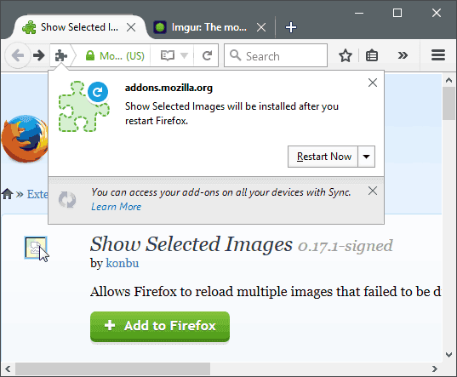457x377 pixels.
Task: Click the vertical scrollbar up arrow
Action: pos(448,80)
